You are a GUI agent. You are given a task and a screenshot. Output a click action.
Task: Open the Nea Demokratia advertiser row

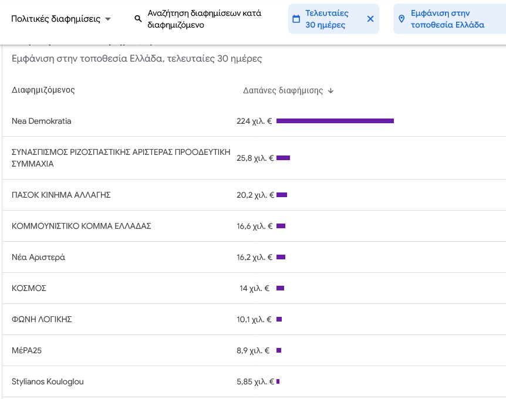(x=254, y=121)
